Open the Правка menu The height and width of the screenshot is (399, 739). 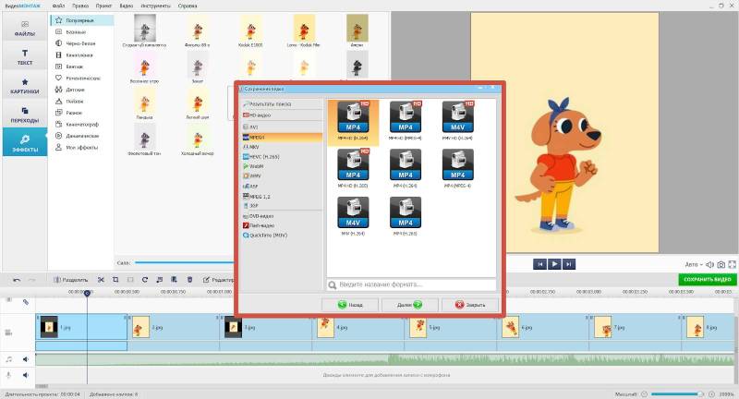(80, 6)
